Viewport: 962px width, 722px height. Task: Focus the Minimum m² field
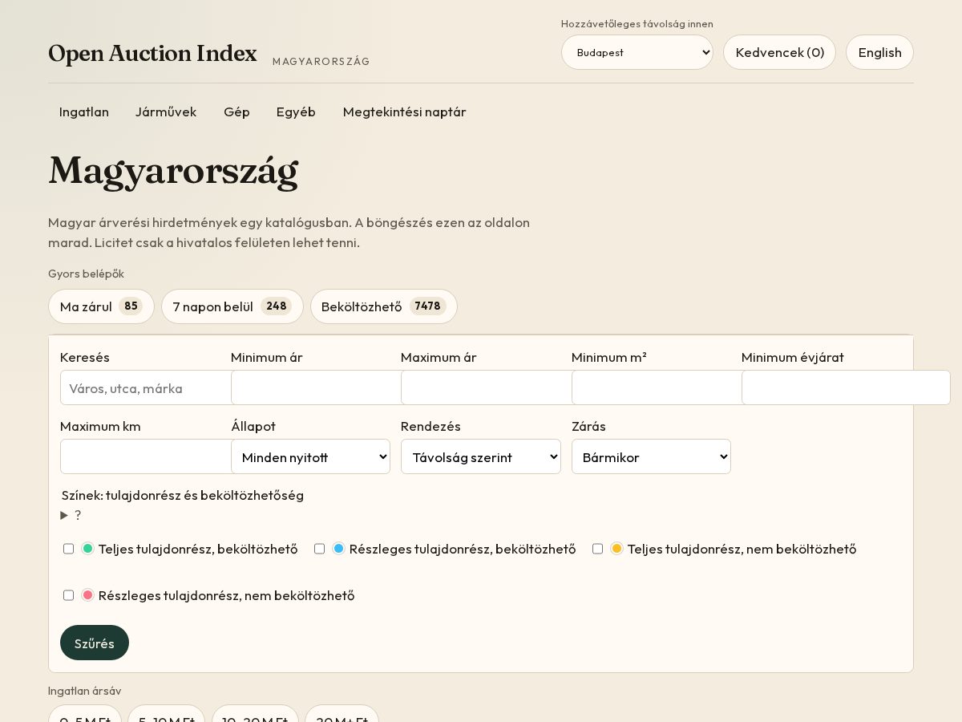(657, 387)
